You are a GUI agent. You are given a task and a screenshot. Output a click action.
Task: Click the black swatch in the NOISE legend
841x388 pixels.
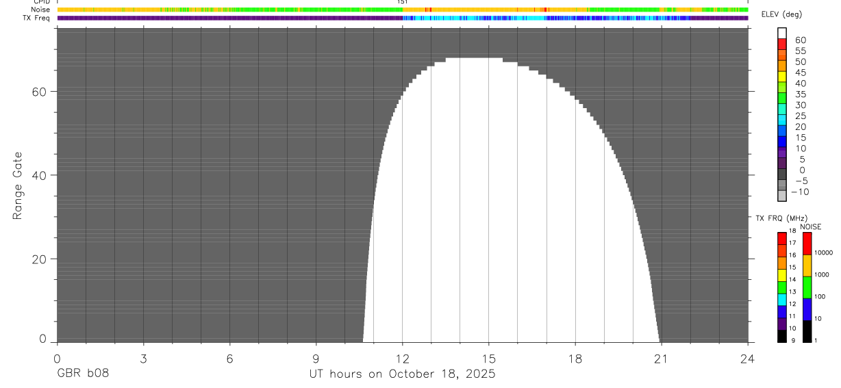[x=807, y=331]
